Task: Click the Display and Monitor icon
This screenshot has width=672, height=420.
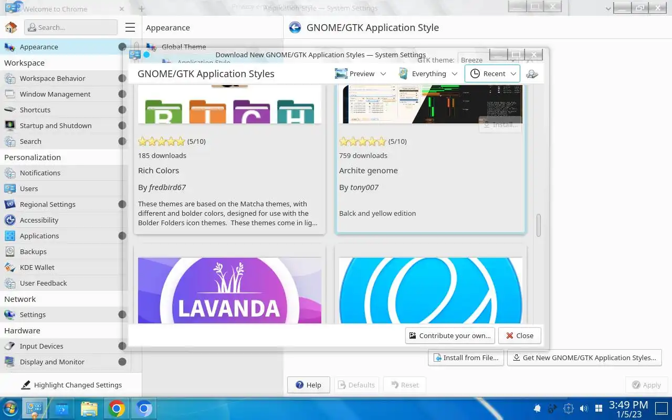Action: click(x=9, y=362)
